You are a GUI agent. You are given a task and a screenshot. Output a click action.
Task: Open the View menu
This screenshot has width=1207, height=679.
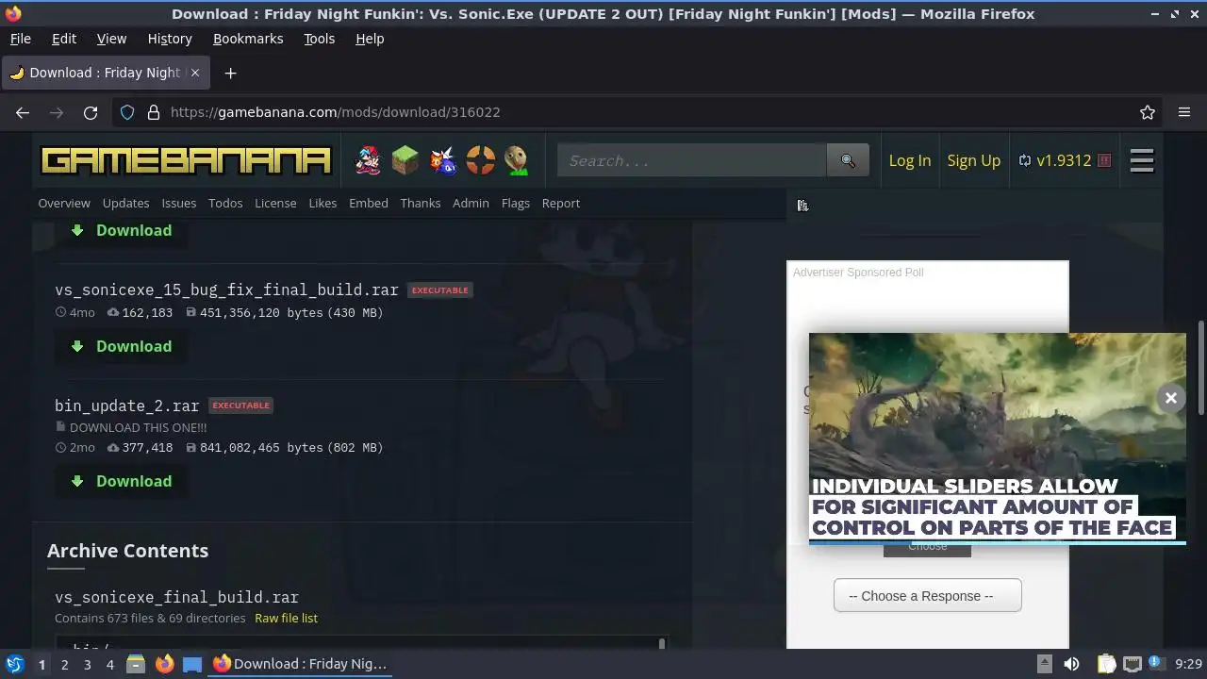tap(111, 39)
